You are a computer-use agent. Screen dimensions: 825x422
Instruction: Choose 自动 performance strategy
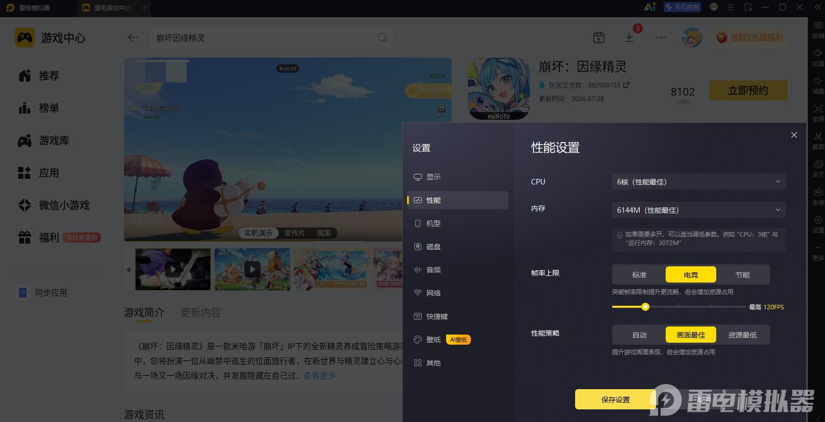click(639, 335)
